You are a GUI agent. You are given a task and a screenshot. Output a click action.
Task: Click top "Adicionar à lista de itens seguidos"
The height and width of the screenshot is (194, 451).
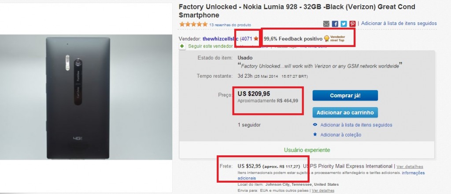point(399,24)
